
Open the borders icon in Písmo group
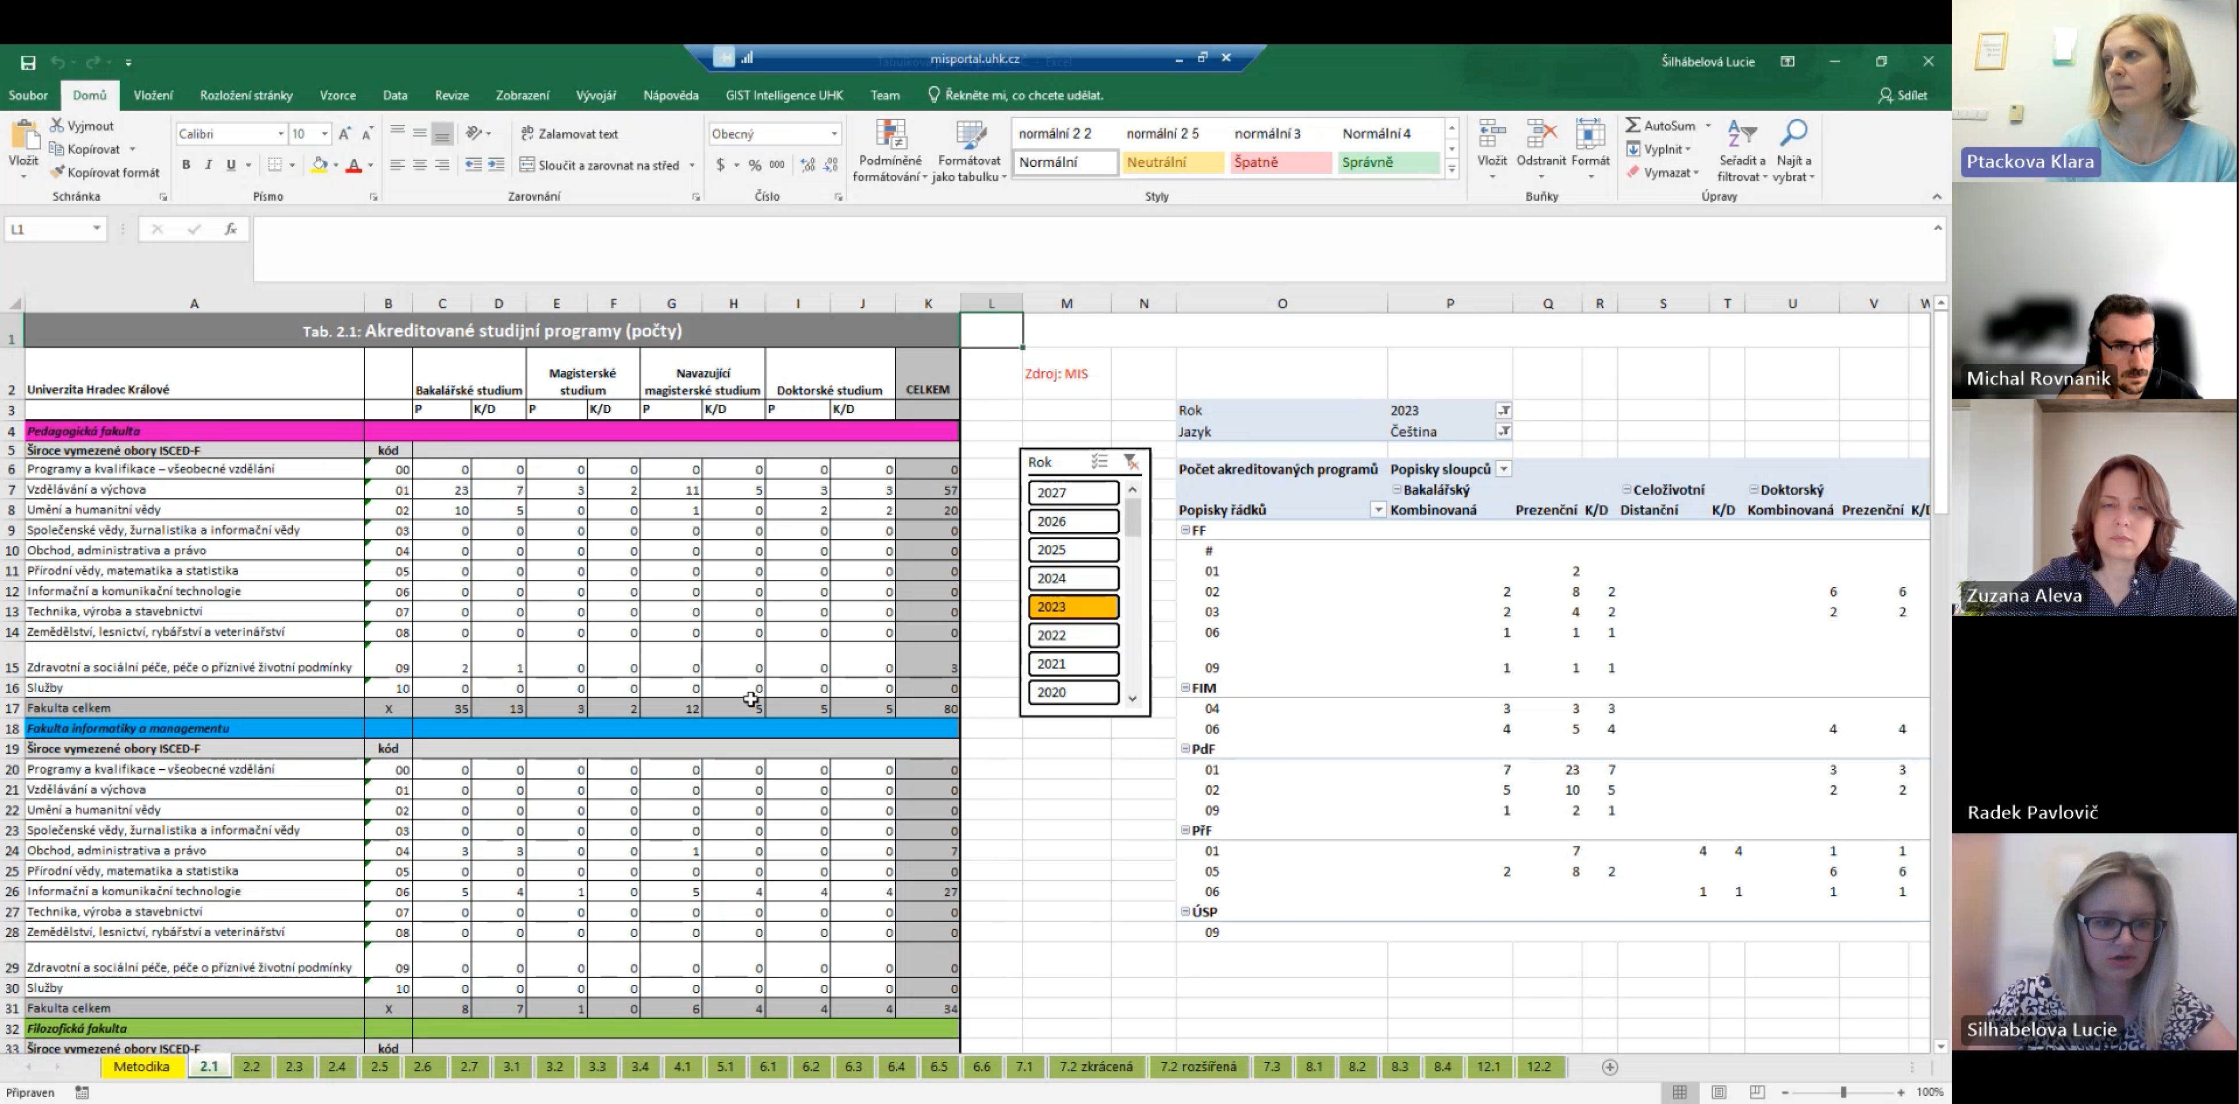[x=275, y=165]
